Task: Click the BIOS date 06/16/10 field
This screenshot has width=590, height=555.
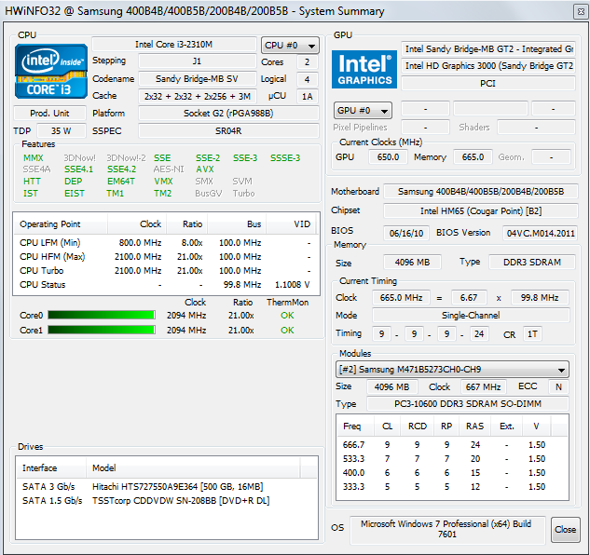Action: [x=406, y=233]
